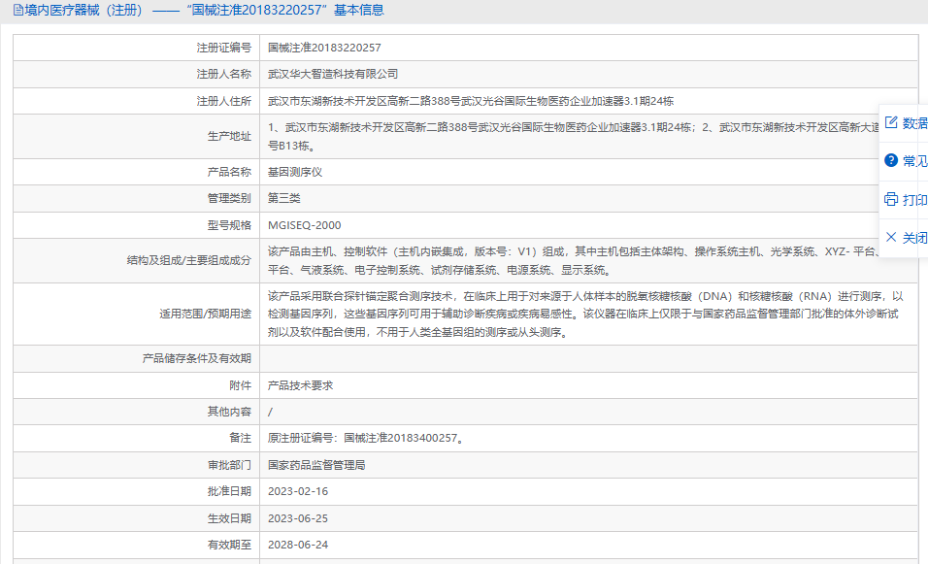Click the 结构及组成/主要组成成分 label
The image size is (928, 564).
(188, 260)
